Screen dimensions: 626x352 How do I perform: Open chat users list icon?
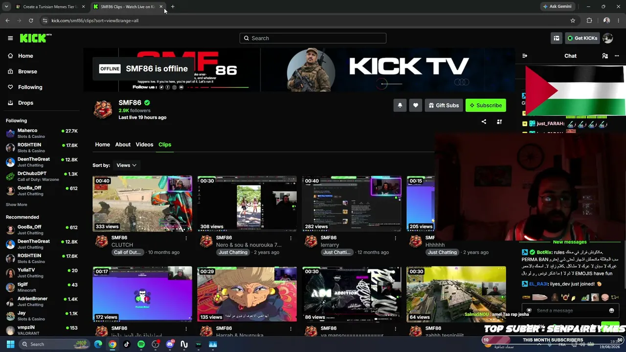tap(605, 56)
